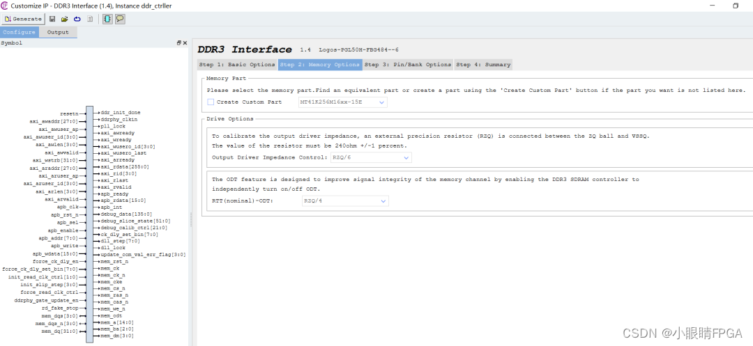
Task: Open Step 4: Summary tab
Action: click(483, 65)
